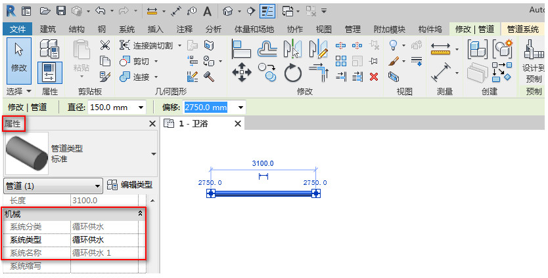Click the red X Delete icon
Image resolution: width=548 pixels, height=278 pixels.
coord(374,77)
